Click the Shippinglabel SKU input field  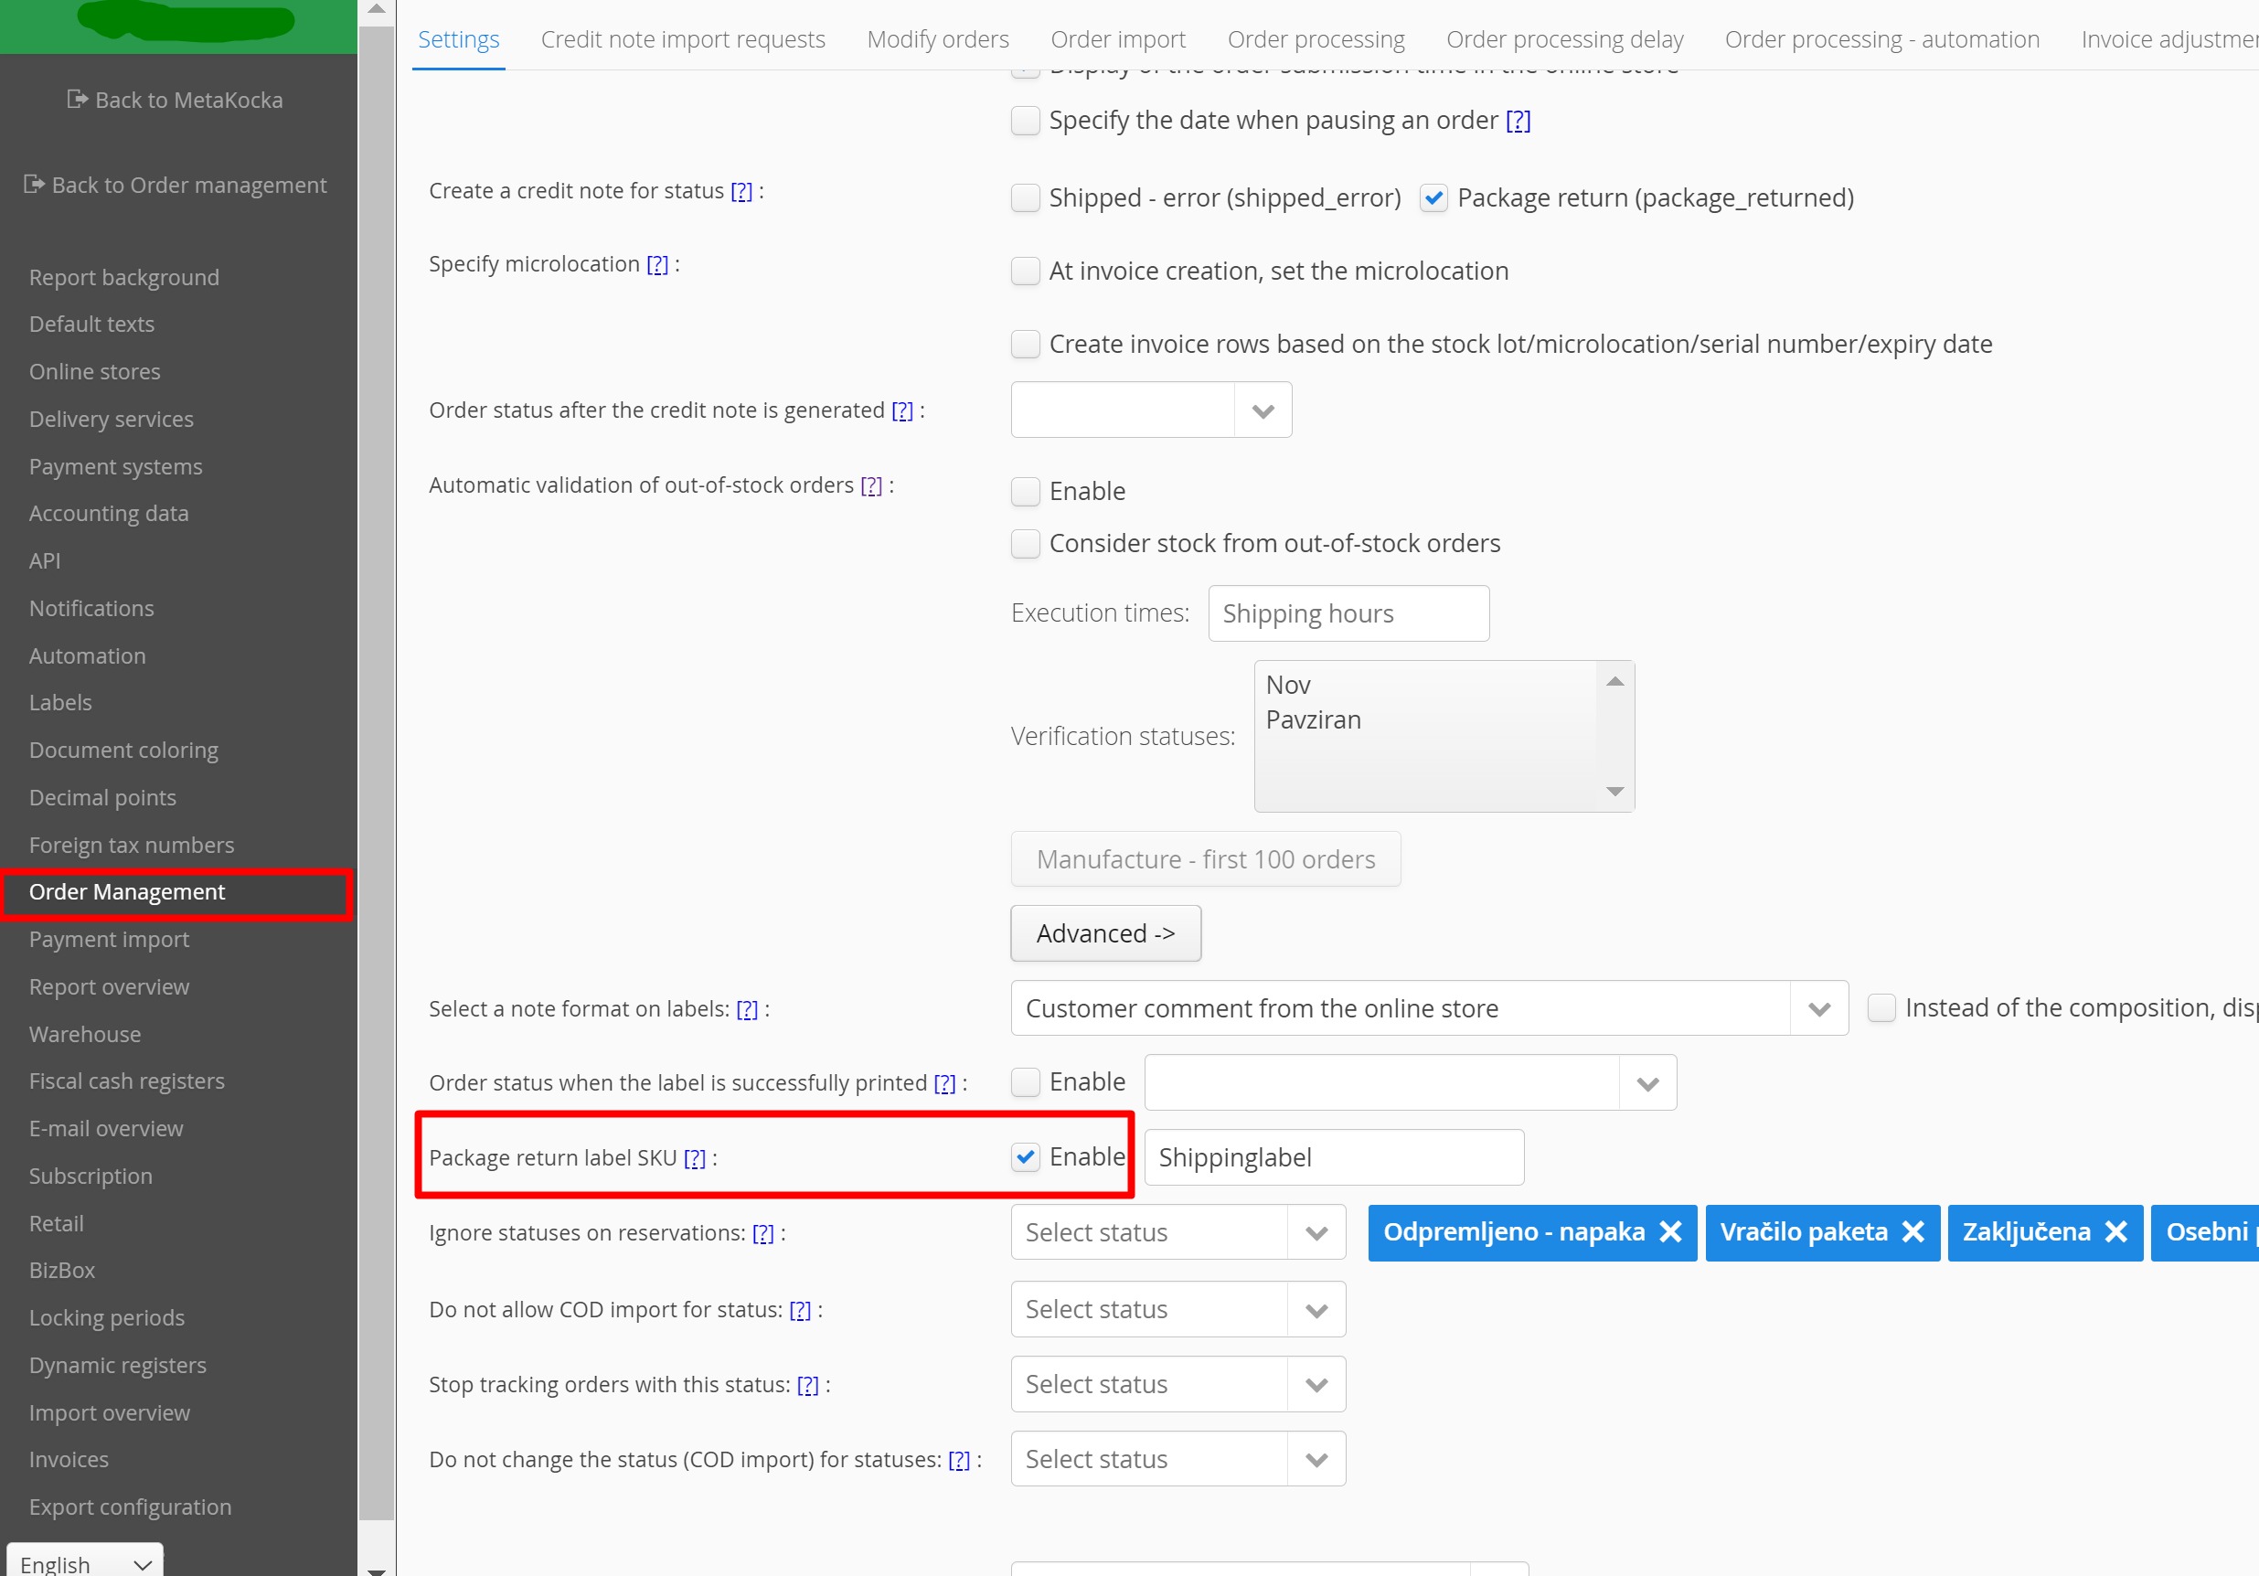(1333, 1158)
